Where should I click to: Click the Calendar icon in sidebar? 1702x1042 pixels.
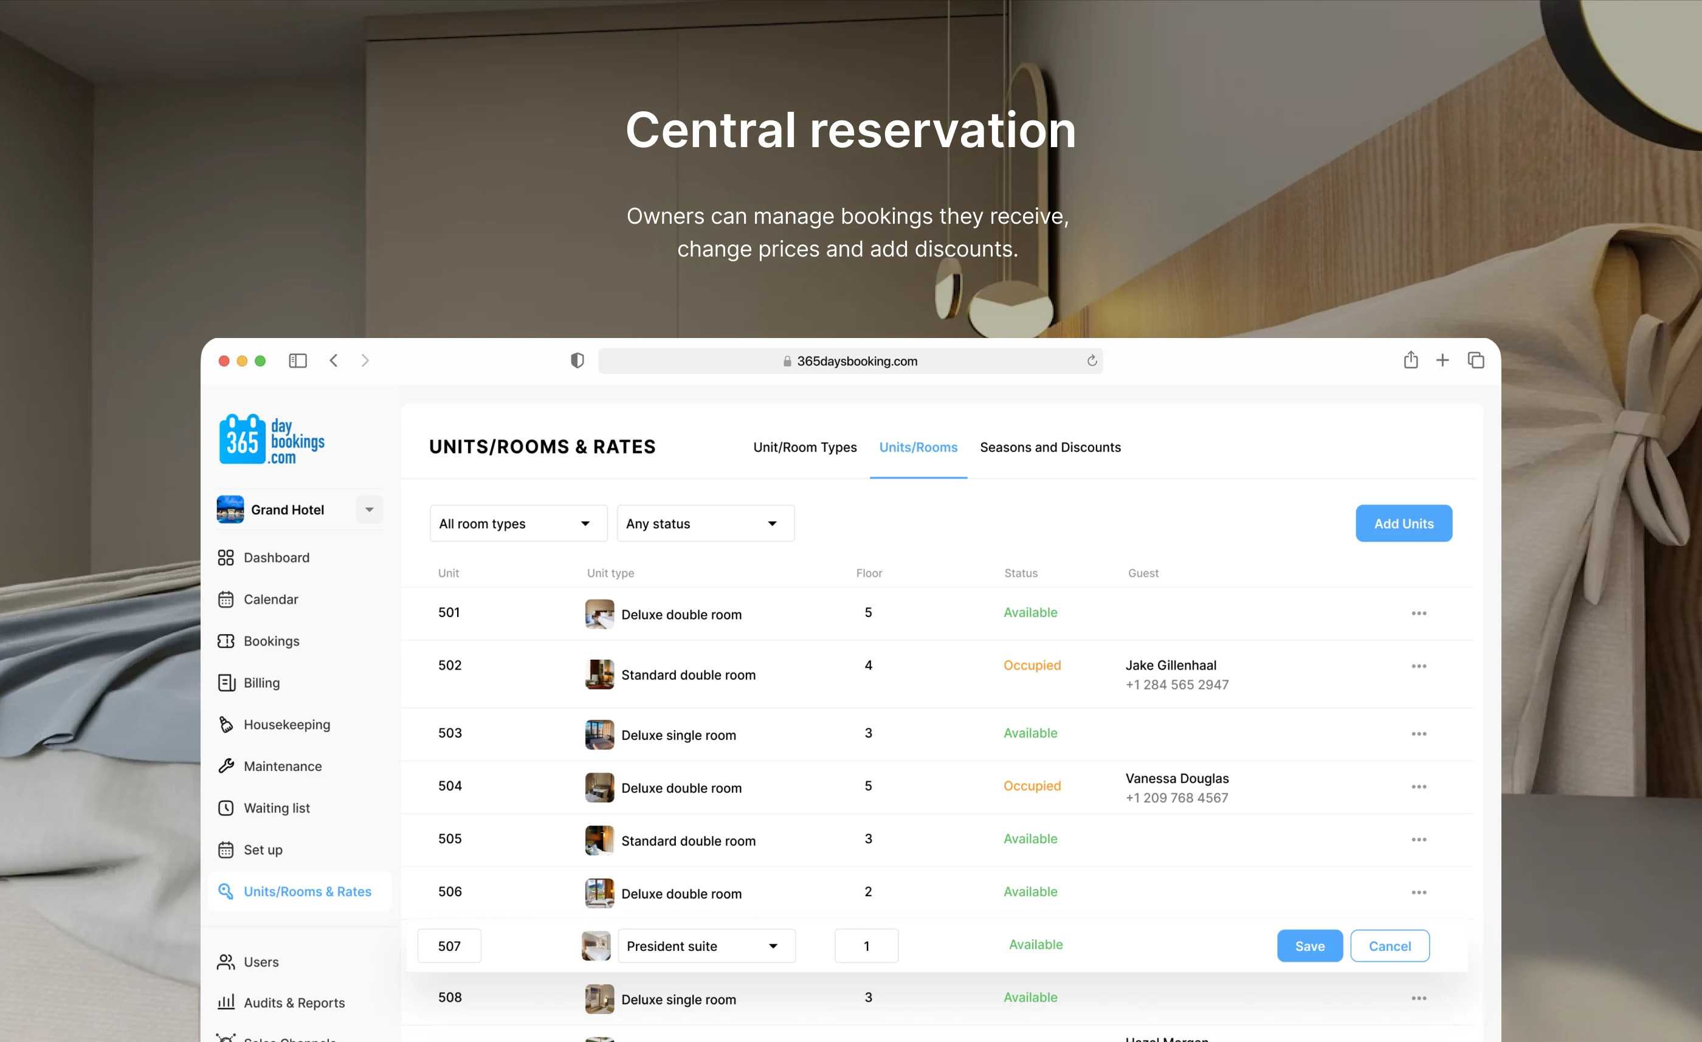click(225, 599)
